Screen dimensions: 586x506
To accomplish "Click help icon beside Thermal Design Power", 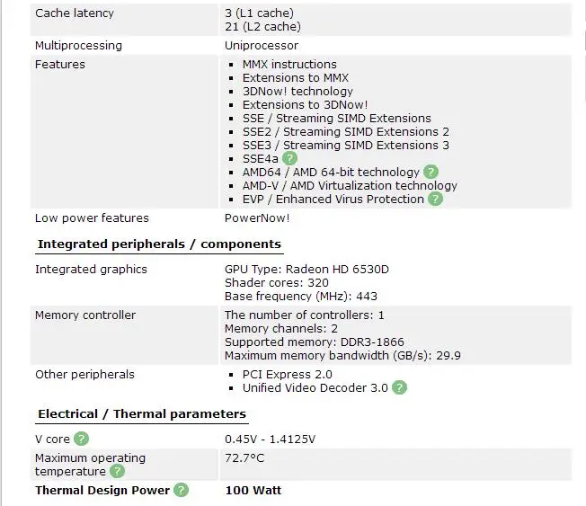I will click(182, 490).
